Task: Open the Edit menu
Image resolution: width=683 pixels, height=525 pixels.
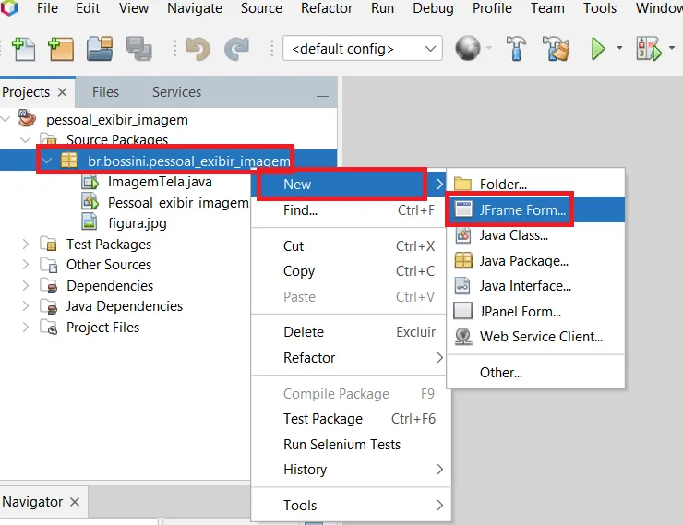Action: pyautogui.click(x=88, y=8)
